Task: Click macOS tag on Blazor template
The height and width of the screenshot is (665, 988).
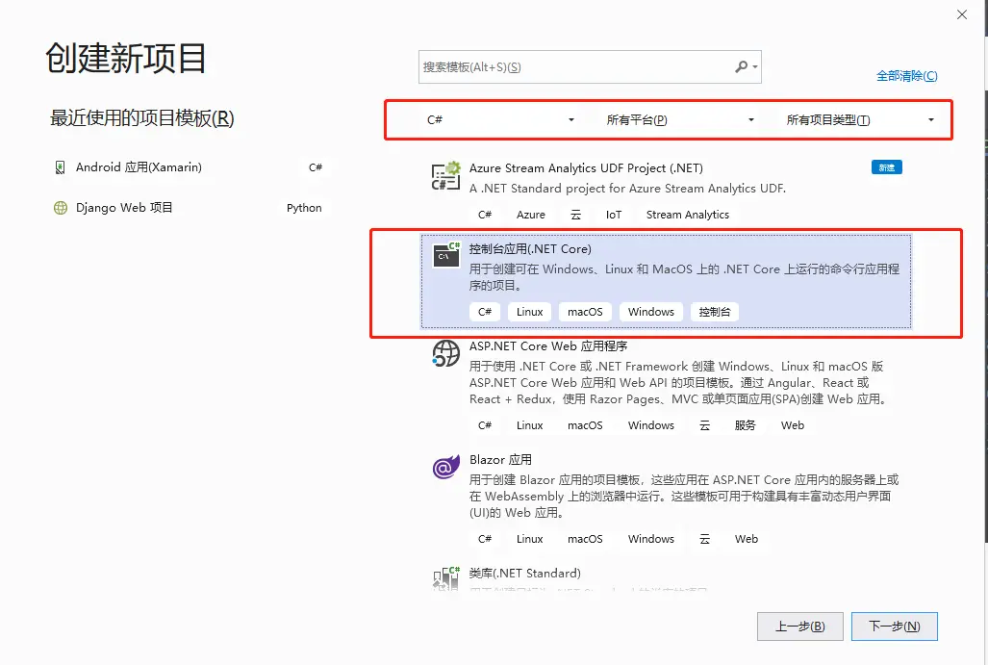Action: [585, 539]
